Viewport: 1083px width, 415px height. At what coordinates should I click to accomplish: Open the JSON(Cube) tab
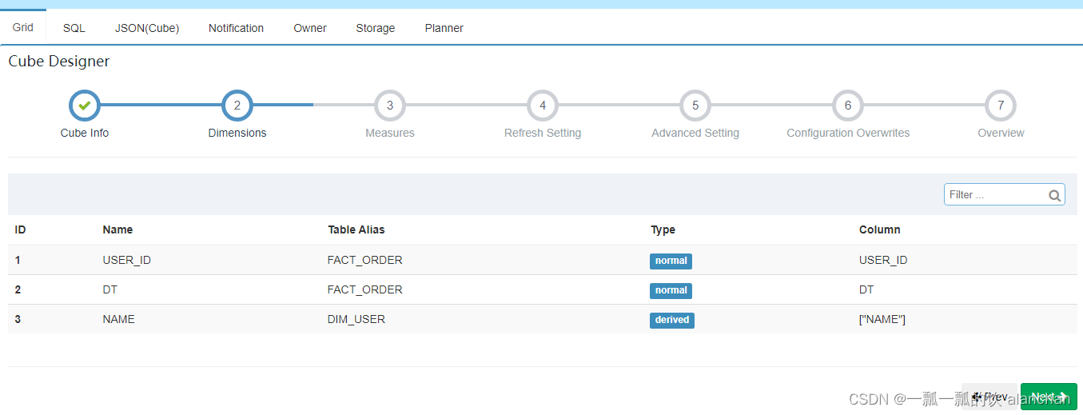(147, 28)
